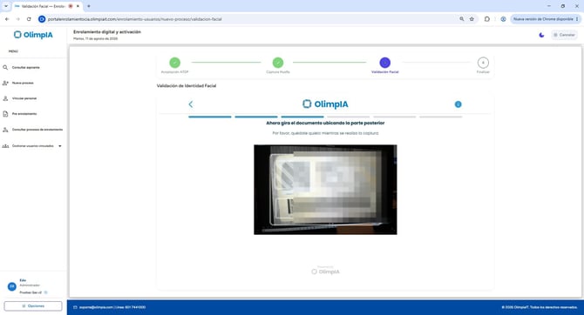The width and height of the screenshot is (584, 315).
Task: Click the zoom magnifier in address bar
Action: point(461,19)
